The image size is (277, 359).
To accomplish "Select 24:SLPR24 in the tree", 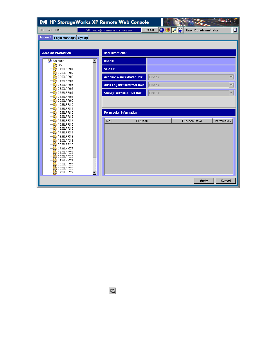I will click(66, 160).
